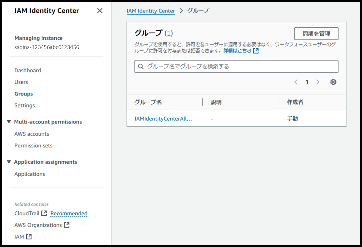Open Settings in sidebar
This screenshot has width=362, height=247.
[x=25, y=105]
